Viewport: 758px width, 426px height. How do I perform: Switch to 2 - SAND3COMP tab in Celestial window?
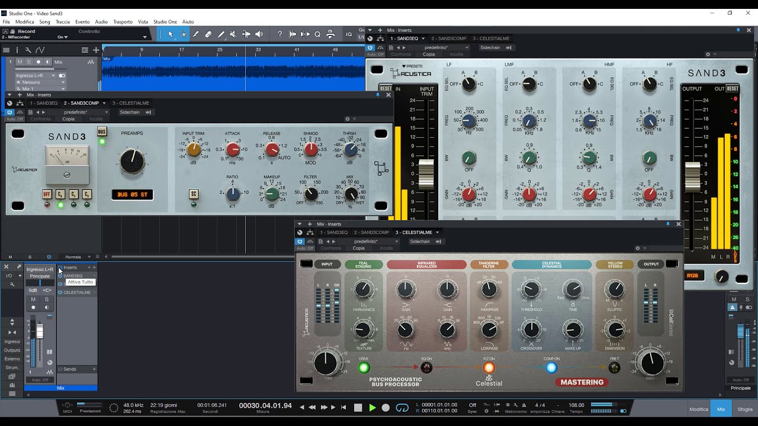pos(371,233)
